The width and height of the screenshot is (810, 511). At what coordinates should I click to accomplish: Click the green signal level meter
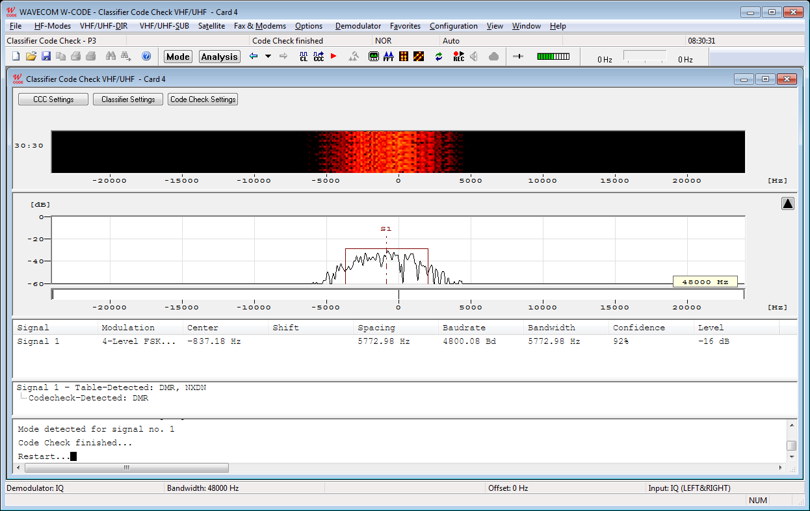553,57
